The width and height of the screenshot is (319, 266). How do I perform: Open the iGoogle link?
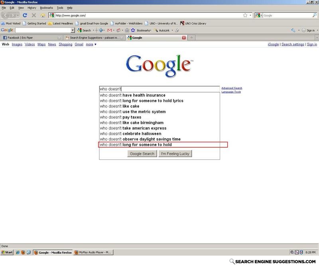click(x=273, y=44)
